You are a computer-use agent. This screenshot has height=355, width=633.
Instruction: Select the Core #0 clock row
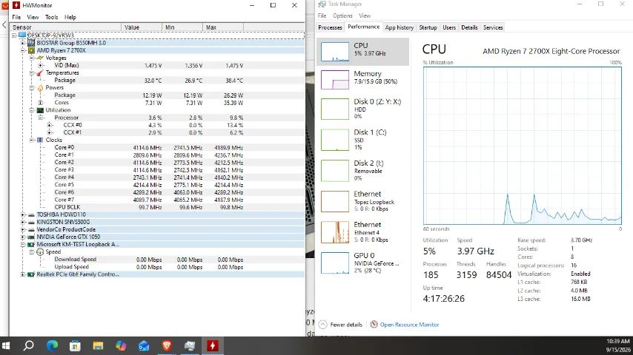click(x=157, y=147)
